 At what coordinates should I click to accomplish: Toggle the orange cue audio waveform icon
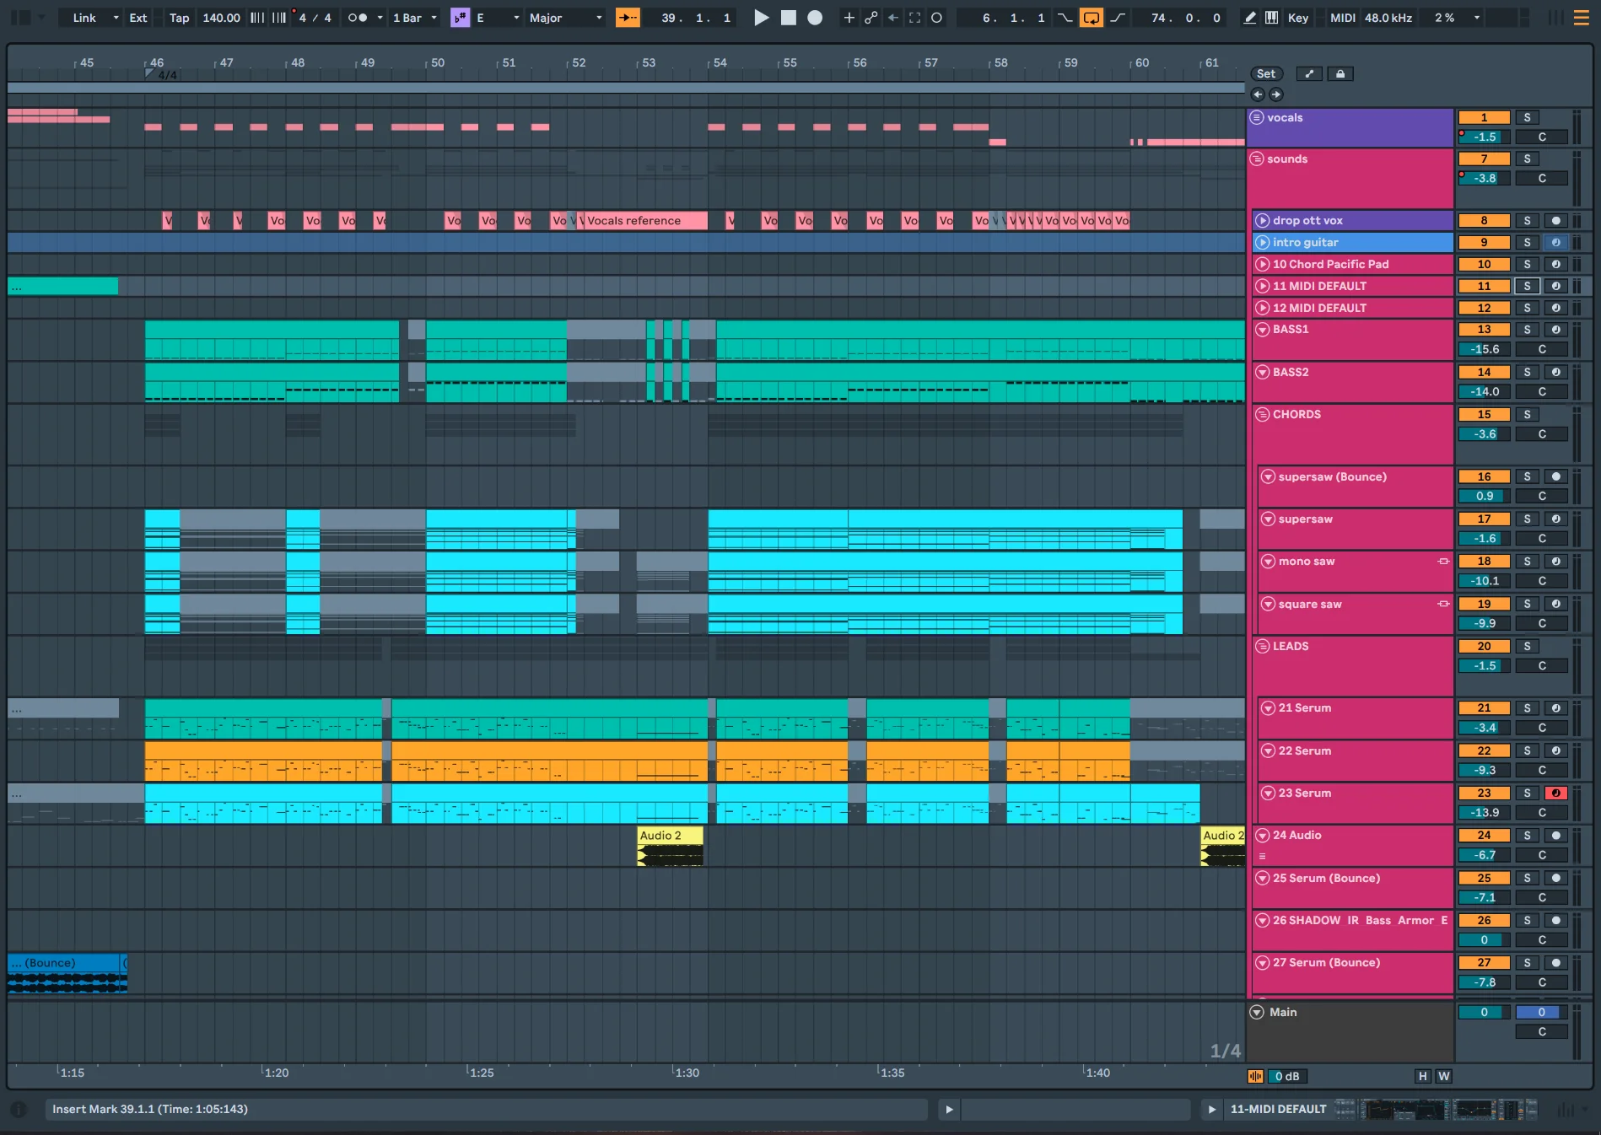[1255, 1076]
